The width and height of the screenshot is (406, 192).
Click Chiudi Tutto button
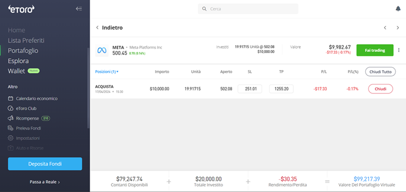(380, 72)
